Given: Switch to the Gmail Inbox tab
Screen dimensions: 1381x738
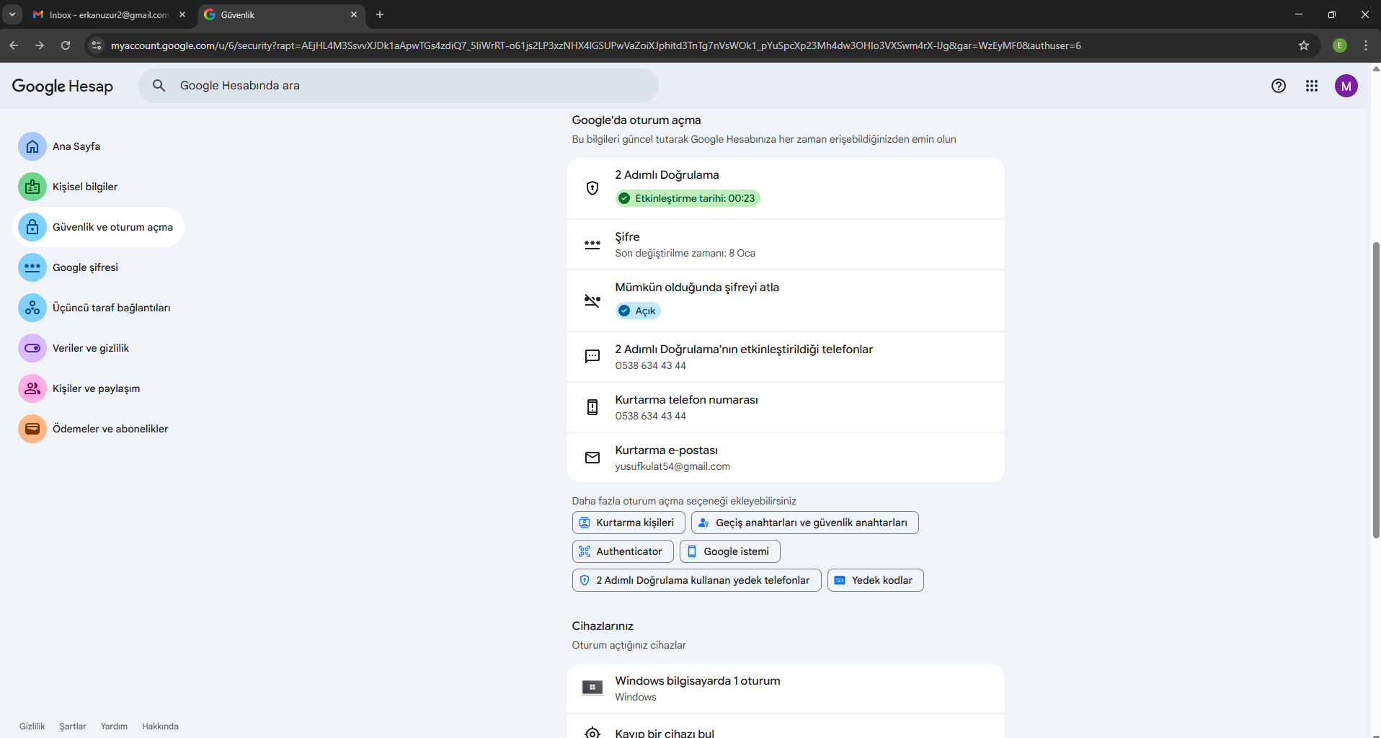Looking at the screenshot, I should point(110,14).
